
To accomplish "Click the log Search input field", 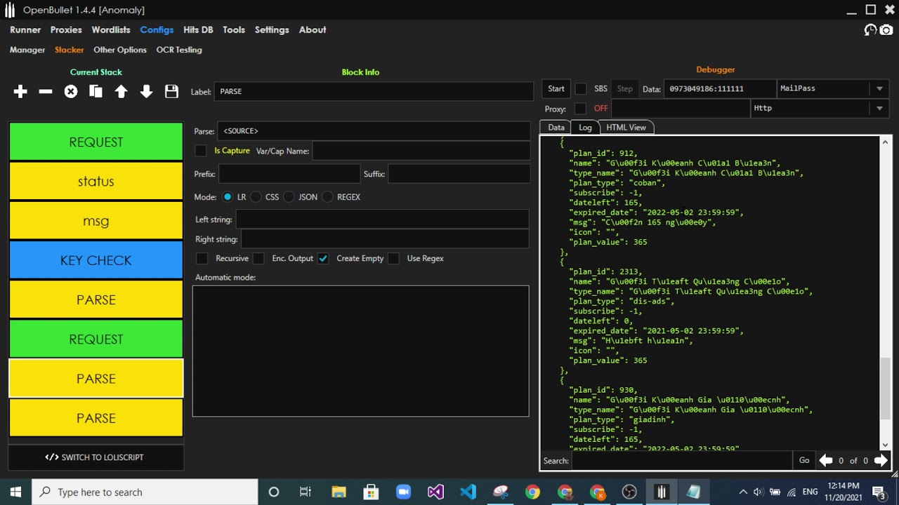I will [682, 461].
